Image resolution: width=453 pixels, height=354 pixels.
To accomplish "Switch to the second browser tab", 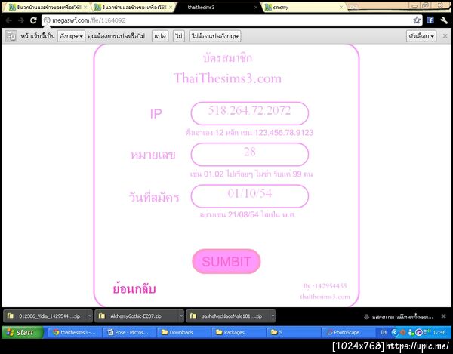I will click(x=134, y=8).
